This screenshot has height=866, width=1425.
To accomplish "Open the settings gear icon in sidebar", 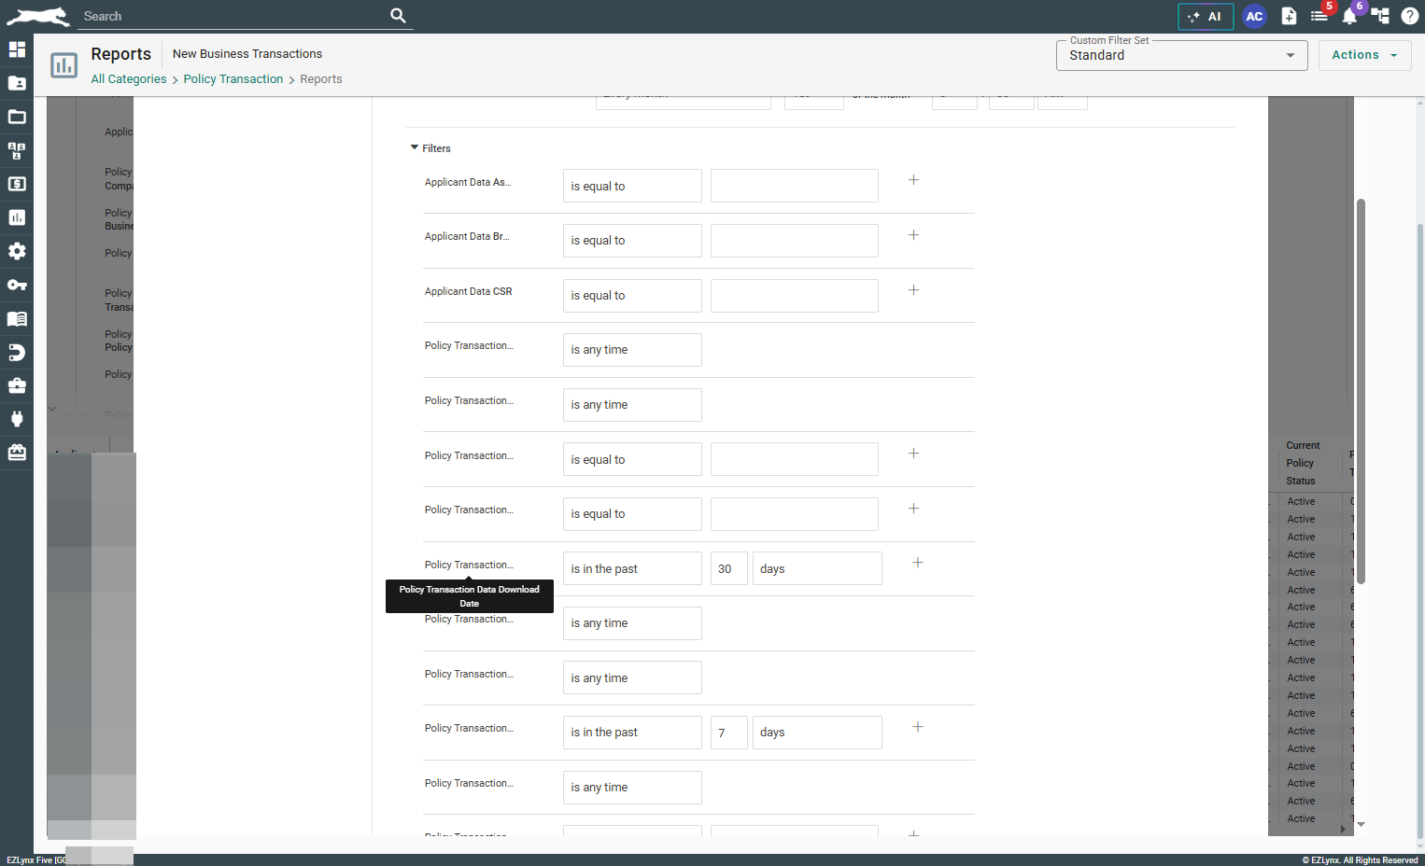I will point(17,251).
